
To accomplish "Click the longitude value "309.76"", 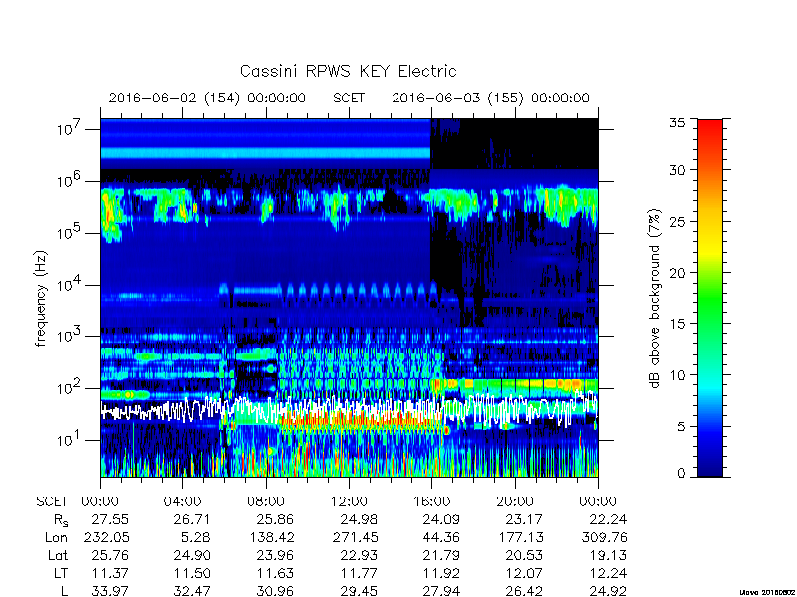I will [x=604, y=537].
